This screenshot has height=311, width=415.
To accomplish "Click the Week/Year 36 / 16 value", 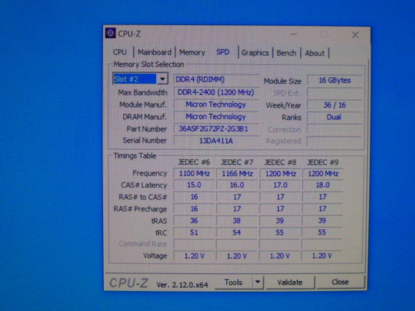I will click(335, 105).
